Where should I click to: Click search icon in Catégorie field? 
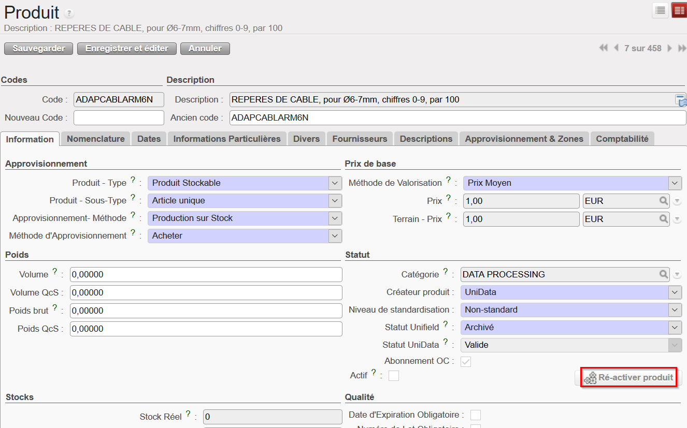tap(664, 274)
